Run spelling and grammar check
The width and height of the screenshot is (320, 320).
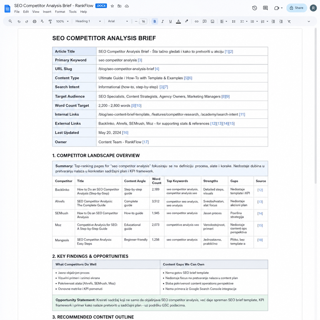pos(42,21)
